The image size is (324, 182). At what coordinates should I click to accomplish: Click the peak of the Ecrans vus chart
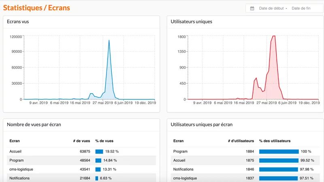[109, 40]
